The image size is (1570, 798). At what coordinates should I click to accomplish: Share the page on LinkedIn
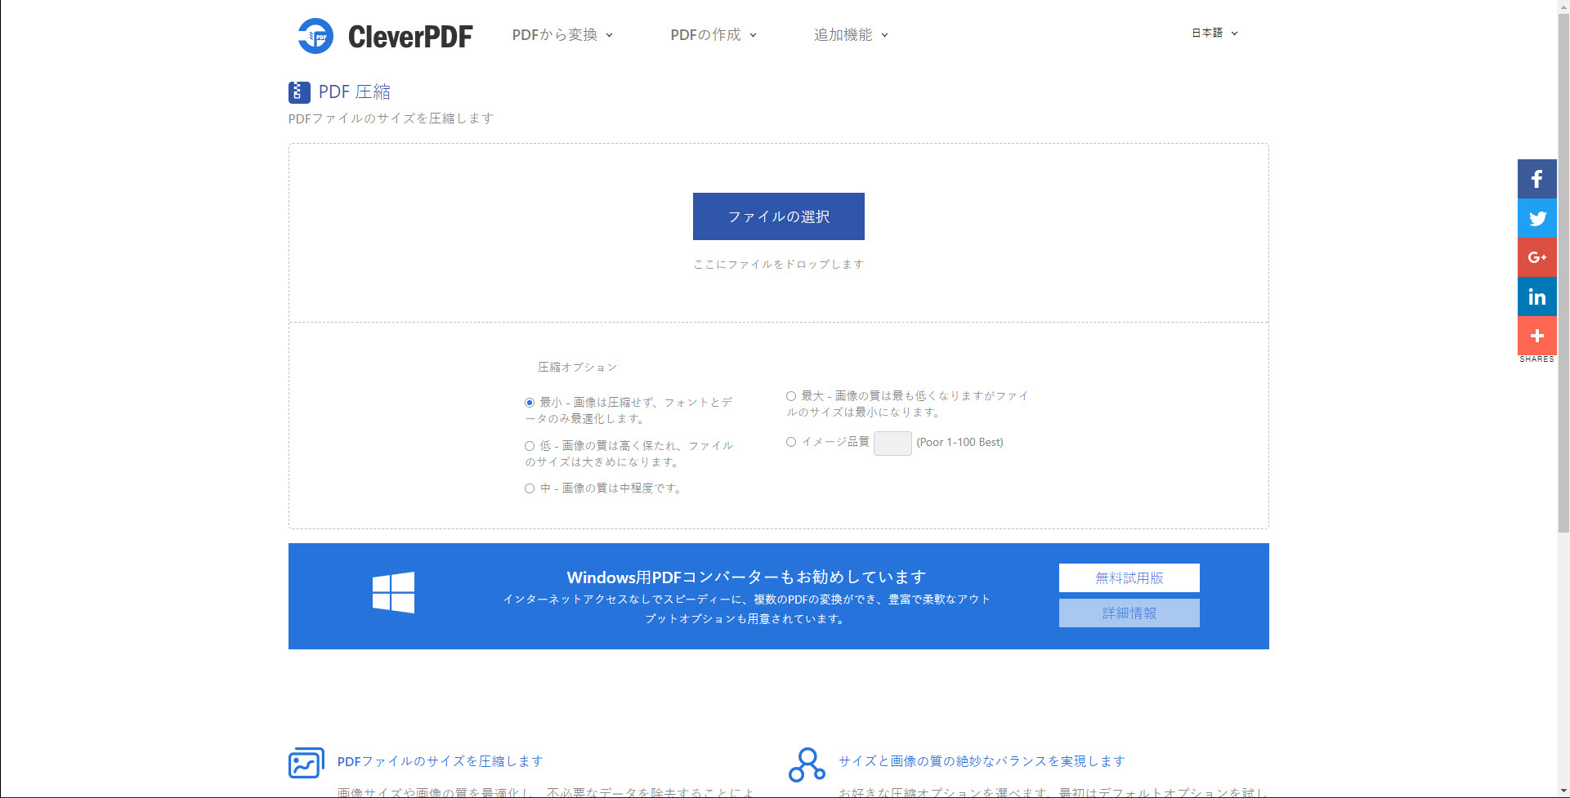tap(1537, 296)
